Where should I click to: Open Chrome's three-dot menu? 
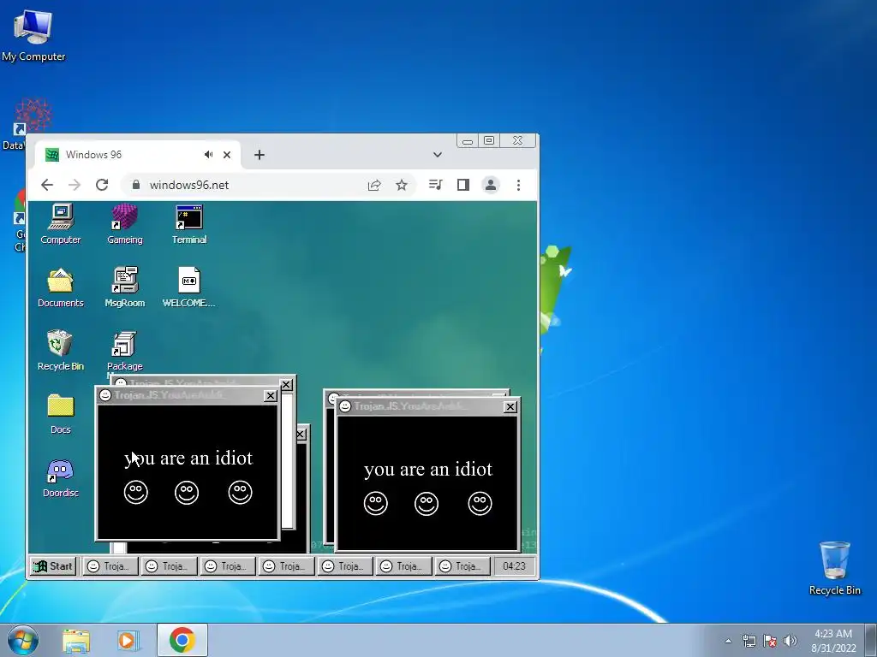coord(518,185)
